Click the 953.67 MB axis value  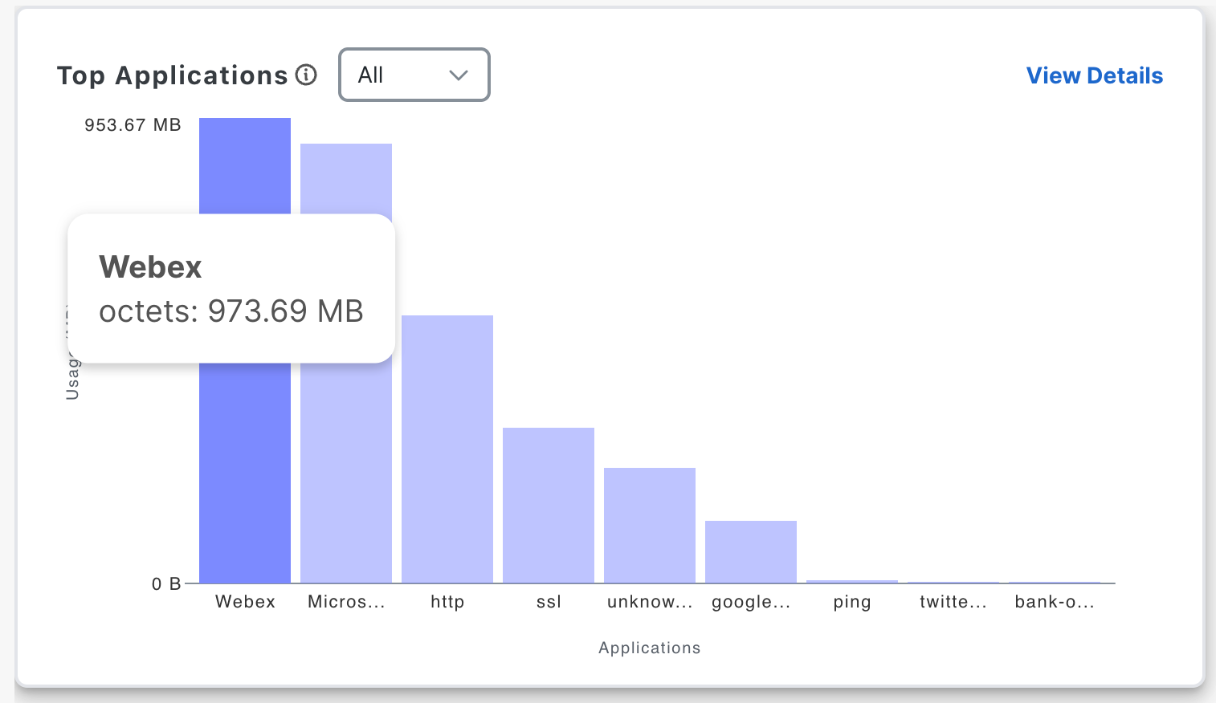(x=133, y=125)
